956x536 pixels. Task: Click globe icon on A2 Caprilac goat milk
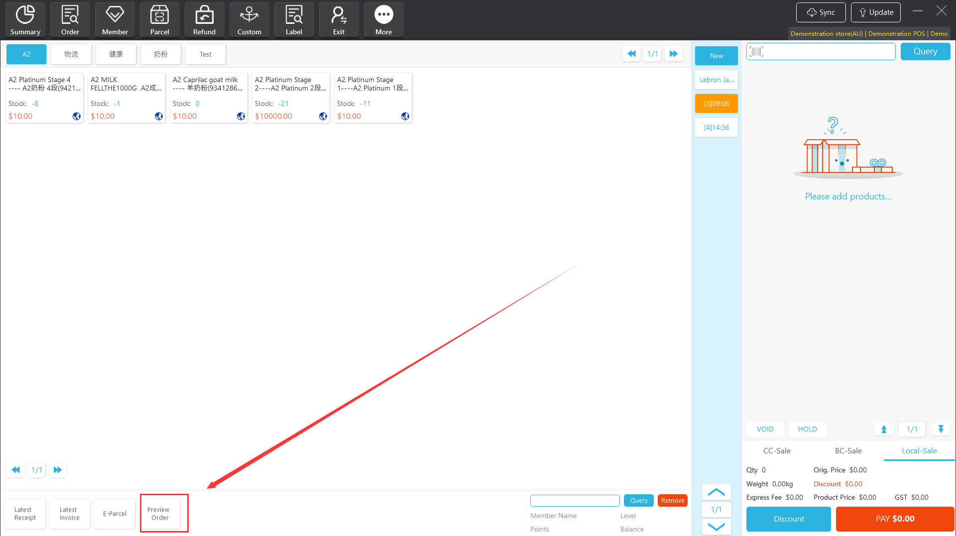[x=241, y=116]
